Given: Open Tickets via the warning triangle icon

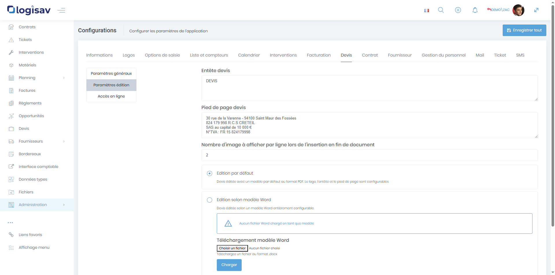Looking at the screenshot, I should pos(11,40).
